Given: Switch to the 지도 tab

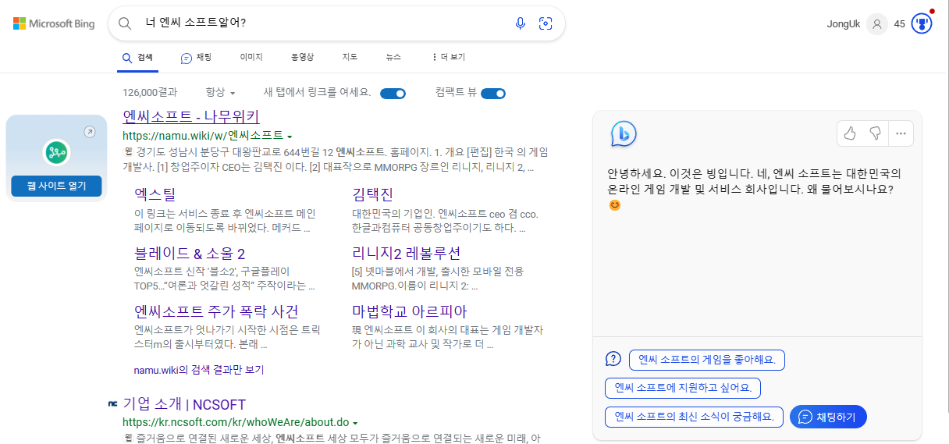Looking at the screenshot, I should 350,57.
